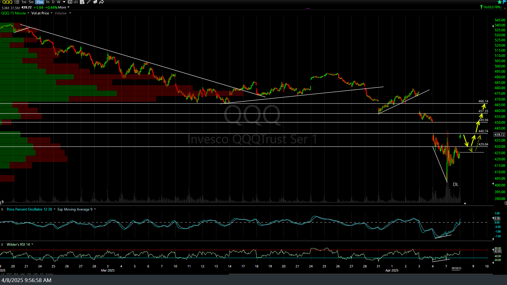Viewport: 507px width, 285px height.
Task: Open the watchlist menu icon next to QQQ
Action: (x=17, y=2)
